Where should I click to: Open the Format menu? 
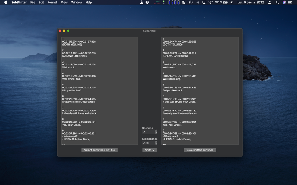tap(52, 3)
